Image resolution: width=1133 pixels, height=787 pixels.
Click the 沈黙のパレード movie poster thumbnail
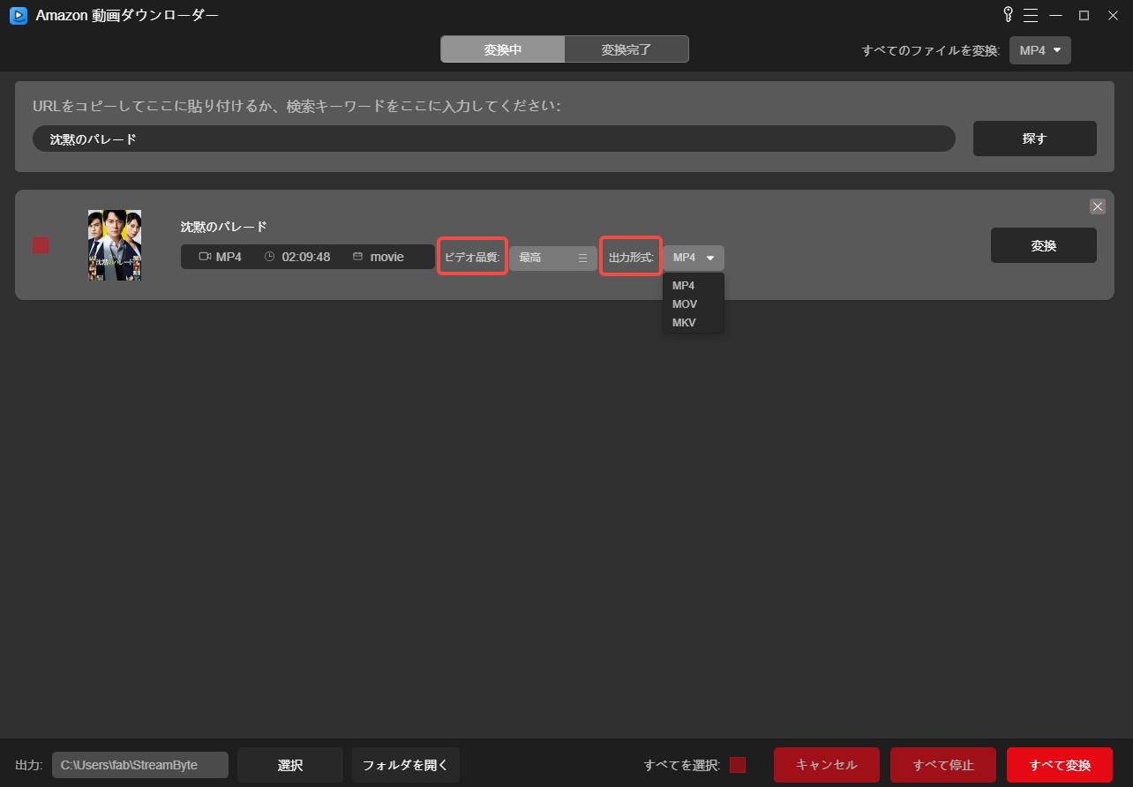click(115, 245)
